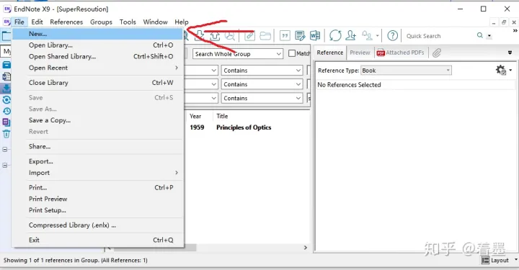Image resolution: width=519 pixels, height=270 pixels.
Task: Open the reference panel tabs menu arrow
Action: coord(510,53)
